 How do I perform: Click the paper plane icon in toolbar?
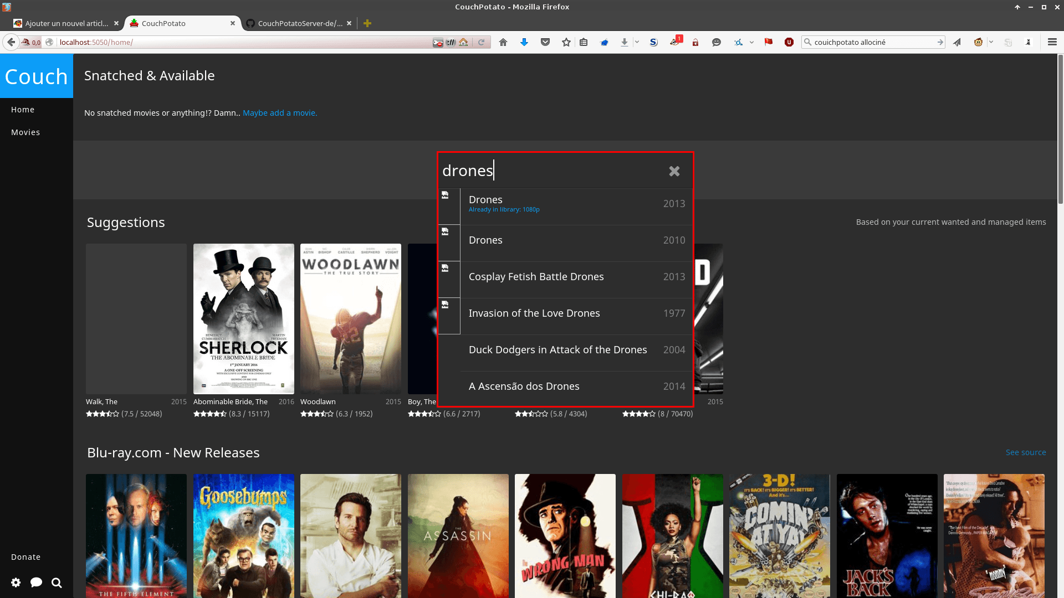click(x=957, y=42)
